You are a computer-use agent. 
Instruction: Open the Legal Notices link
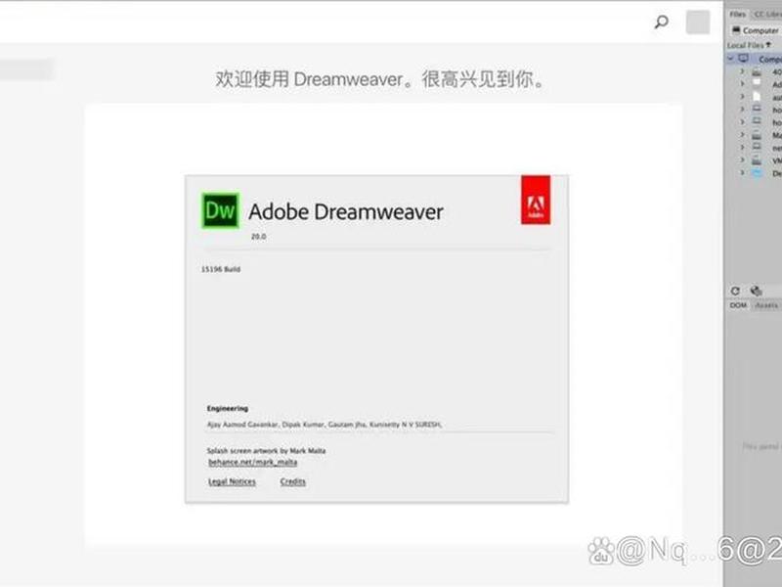[232, 481]
